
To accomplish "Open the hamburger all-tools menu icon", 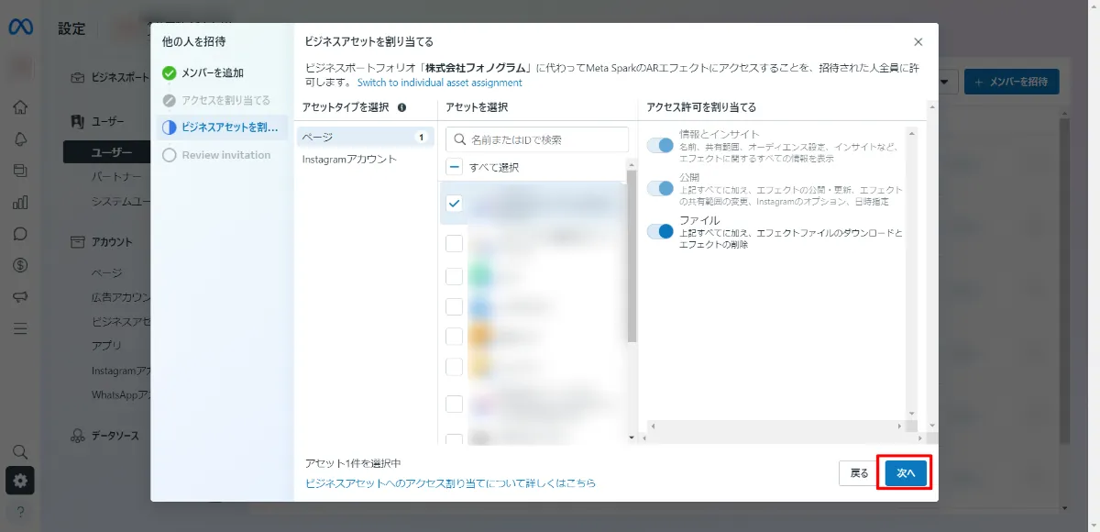I will pos(20,328).
